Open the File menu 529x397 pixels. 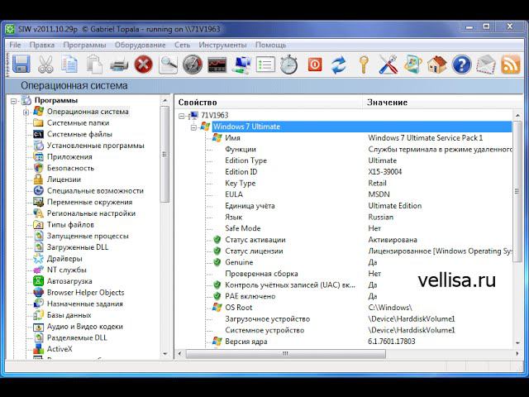point(15,45)
